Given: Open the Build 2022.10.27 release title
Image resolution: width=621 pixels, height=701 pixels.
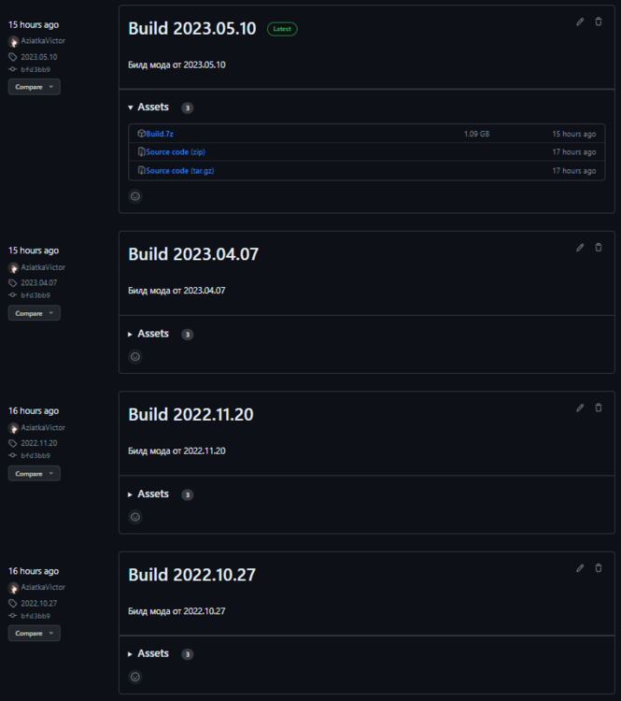Looking at the screenshot, I should (191, 574).
